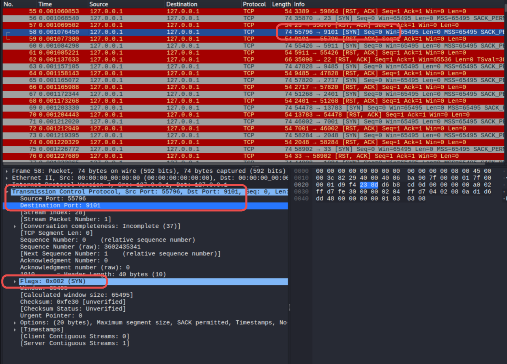Select the Acknowledgment Number: 0 field
This screenshot has width=507, height=364.
(x=64, y=261)
